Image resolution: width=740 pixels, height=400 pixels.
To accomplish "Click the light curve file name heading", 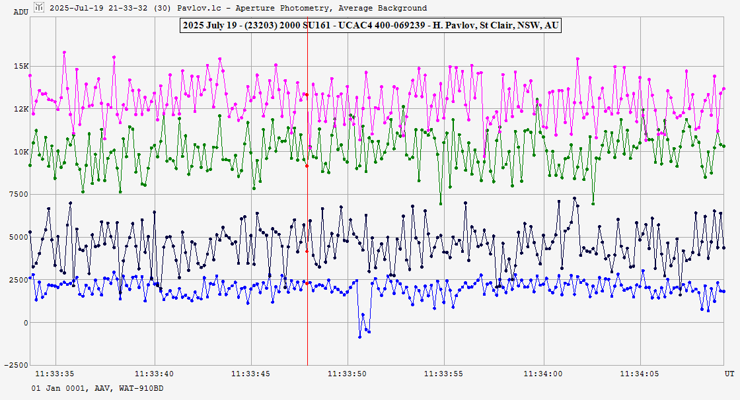I will (233, 8).
